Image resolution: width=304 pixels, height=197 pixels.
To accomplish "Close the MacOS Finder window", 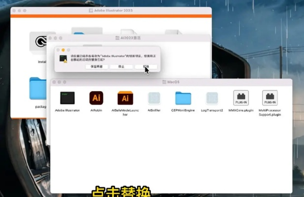I will click(54, 82).
